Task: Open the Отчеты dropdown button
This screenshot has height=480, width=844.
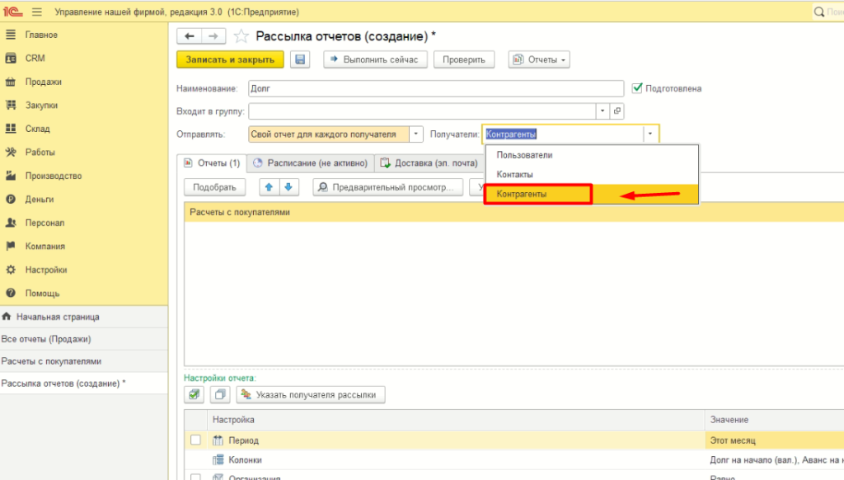Action: (539, 59)
